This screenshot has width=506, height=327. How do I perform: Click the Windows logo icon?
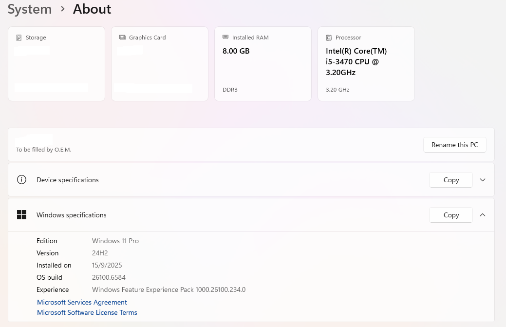pos(21,214)
